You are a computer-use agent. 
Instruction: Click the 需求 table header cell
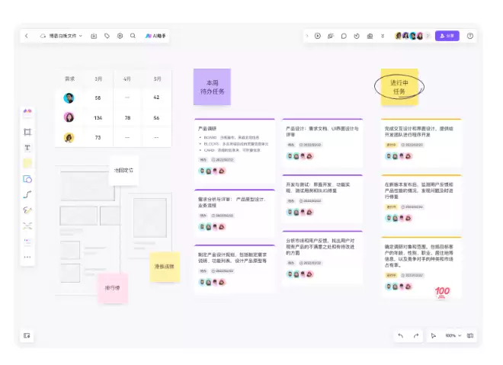70,79
